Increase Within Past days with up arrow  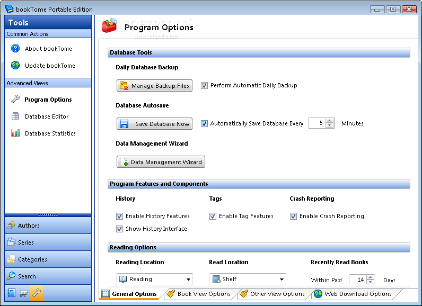(371, 278)
